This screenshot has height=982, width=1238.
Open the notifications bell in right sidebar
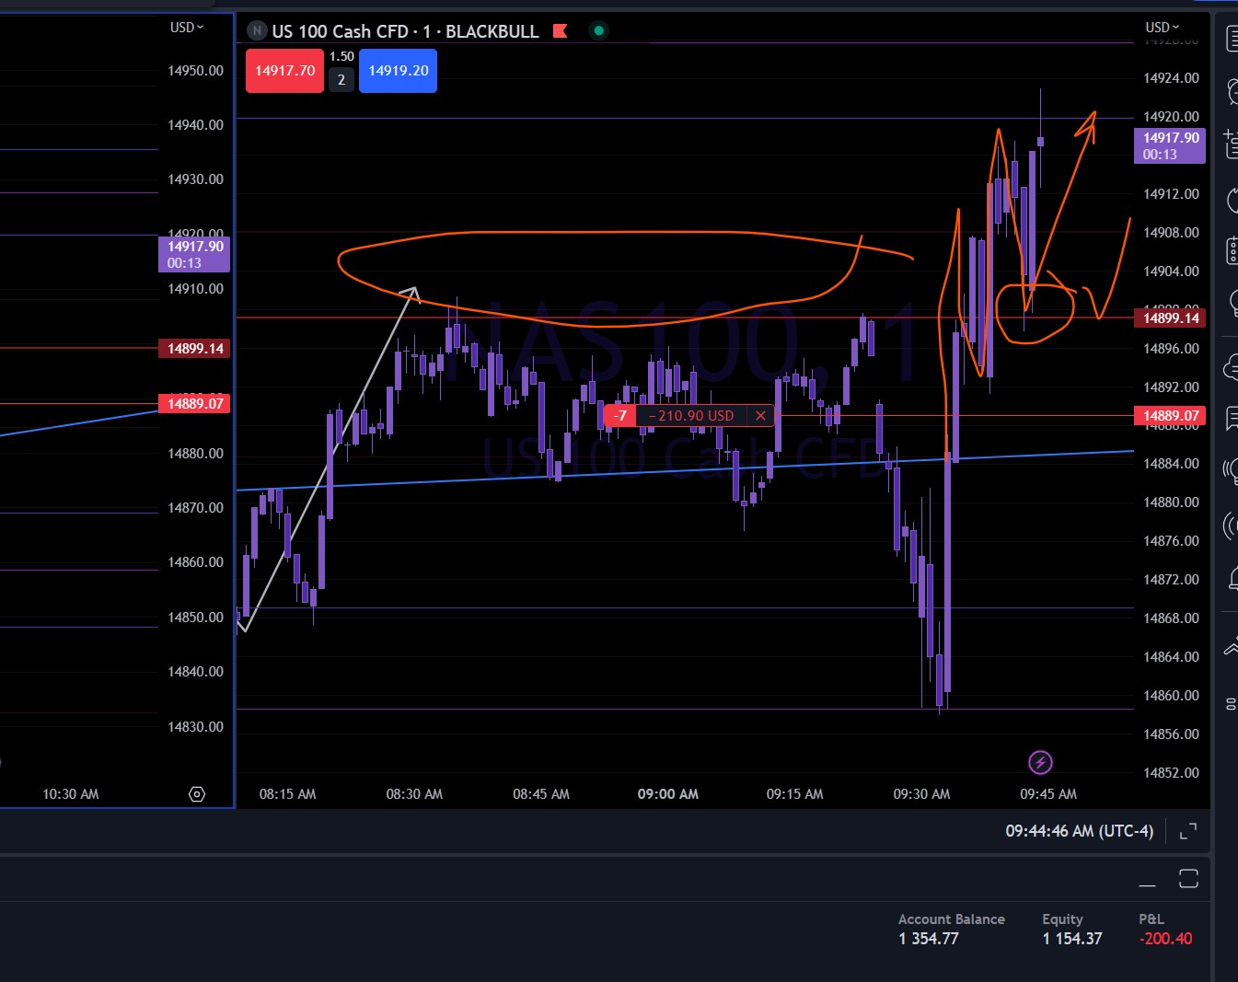pos(1232,578)
